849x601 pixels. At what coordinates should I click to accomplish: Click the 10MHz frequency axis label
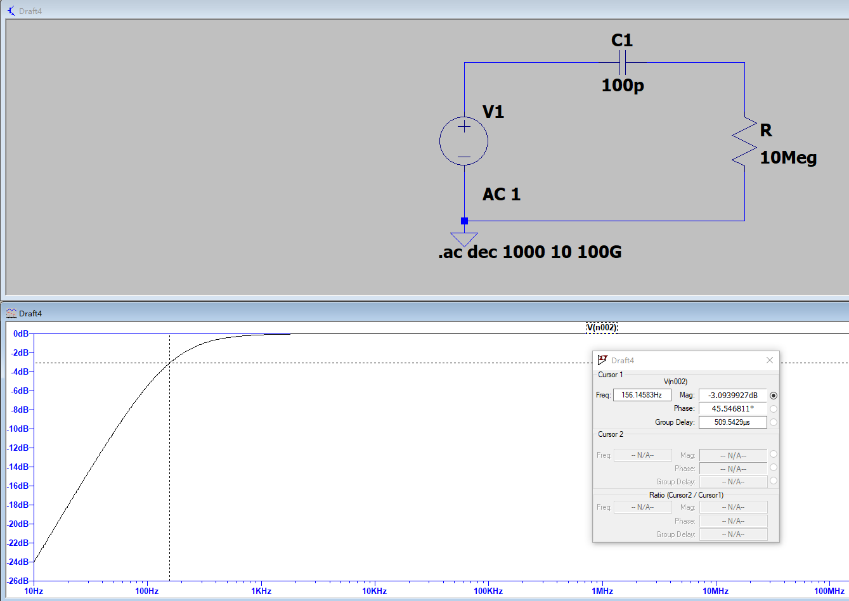coord(716,591)
